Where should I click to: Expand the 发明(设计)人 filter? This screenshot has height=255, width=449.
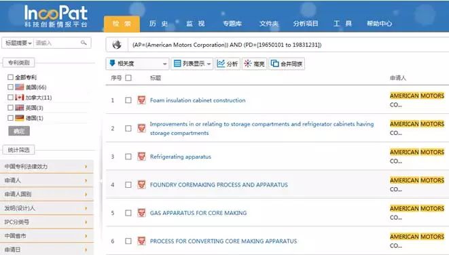(x=47, y=208)
